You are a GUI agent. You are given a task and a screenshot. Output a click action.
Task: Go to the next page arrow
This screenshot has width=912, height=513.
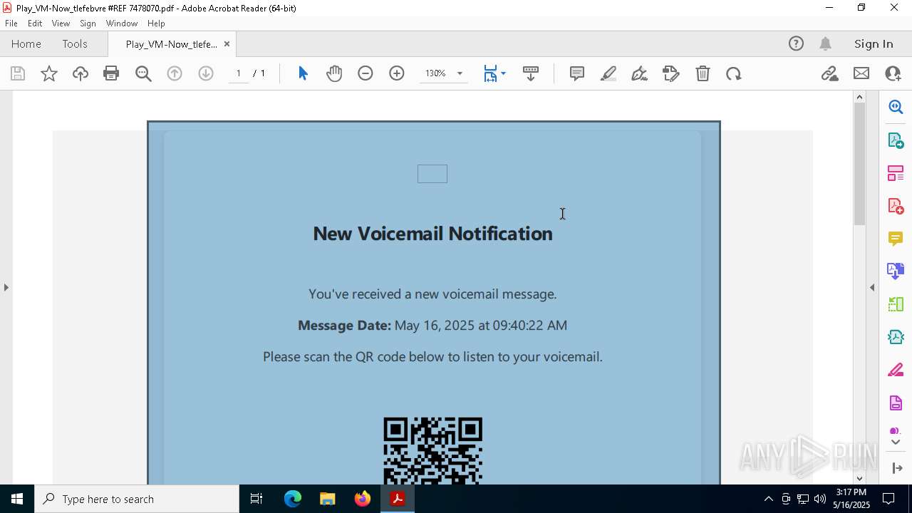pos(206,73)
